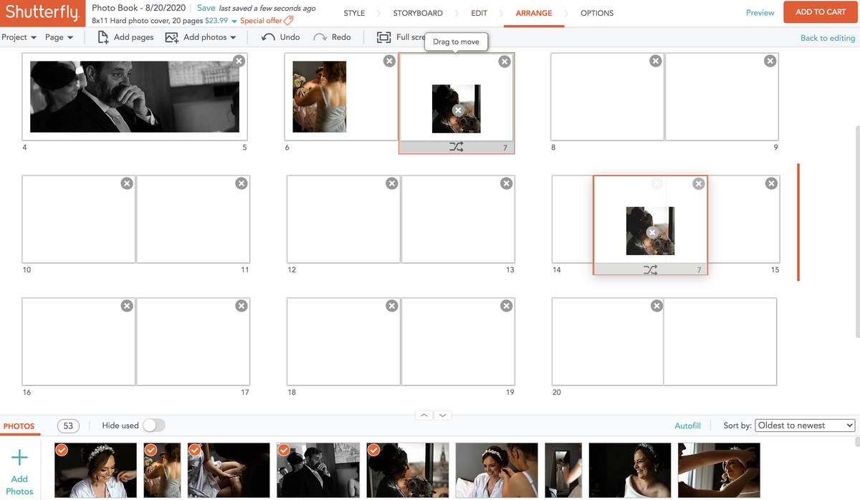
Task: Click the Autofill link
Action: [687, 425]
